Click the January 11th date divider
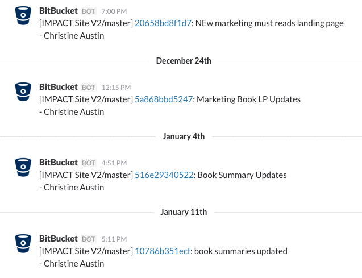Screen dimensions: 362x278 [184, 212]
